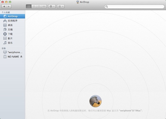Viewport: 166px width, 119px height.
Task: Open 应用程序 (Applications) from the sidebar
Action: pos(12,21)
